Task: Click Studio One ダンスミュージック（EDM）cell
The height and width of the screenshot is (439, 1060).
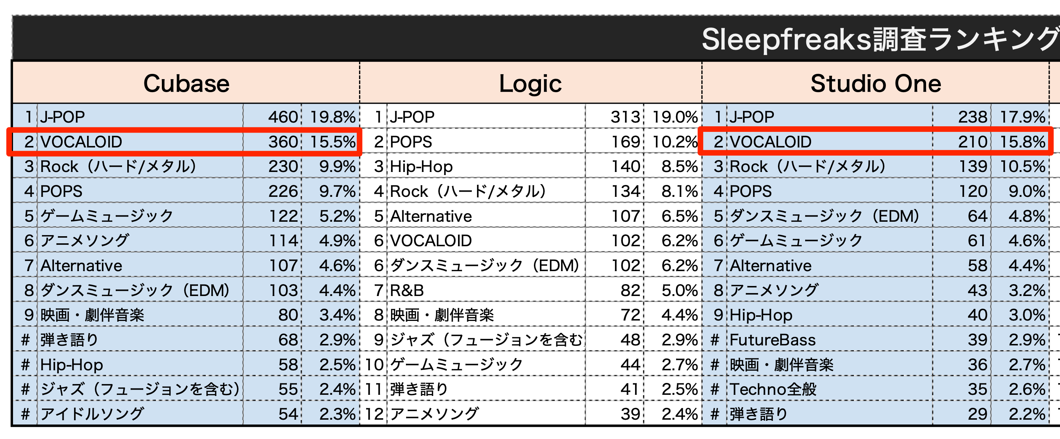Action: (830, 216)
